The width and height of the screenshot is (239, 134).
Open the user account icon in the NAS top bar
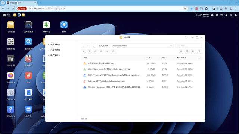click(x=236, y=15)
